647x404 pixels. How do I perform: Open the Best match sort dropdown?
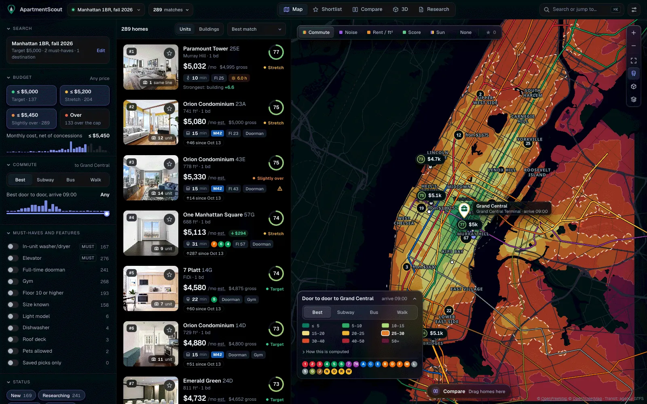256,29
